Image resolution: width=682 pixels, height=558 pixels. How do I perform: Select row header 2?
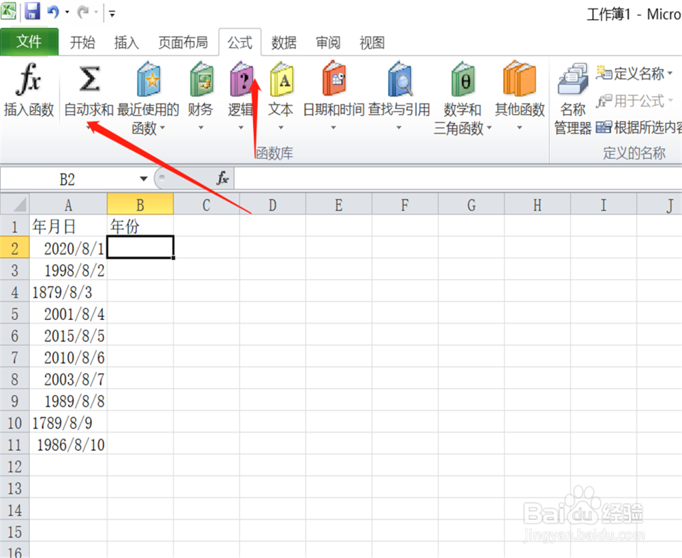15,248
